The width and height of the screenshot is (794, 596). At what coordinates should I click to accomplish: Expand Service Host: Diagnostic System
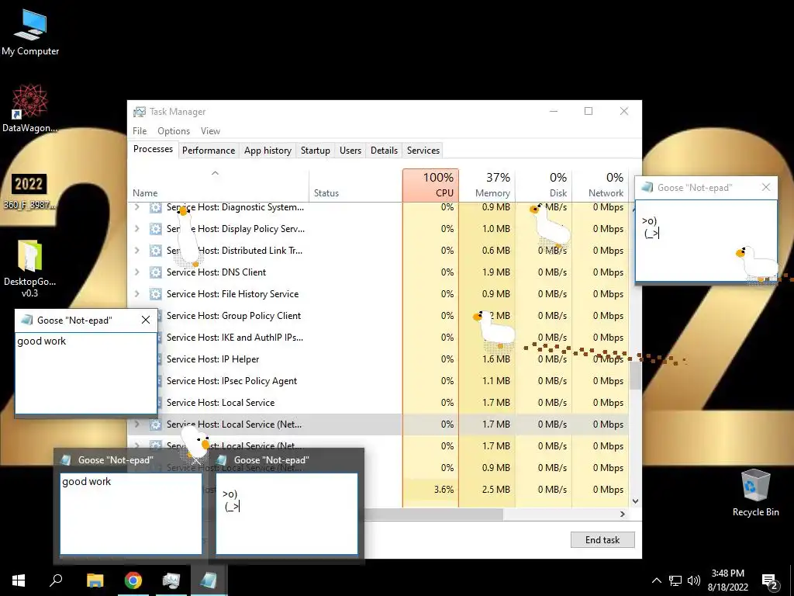[136, 207]
